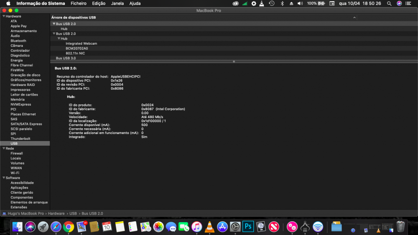This screenshot has width=418, height=235.
Task: Click the split pane divider handle
Action: (234, 61)
